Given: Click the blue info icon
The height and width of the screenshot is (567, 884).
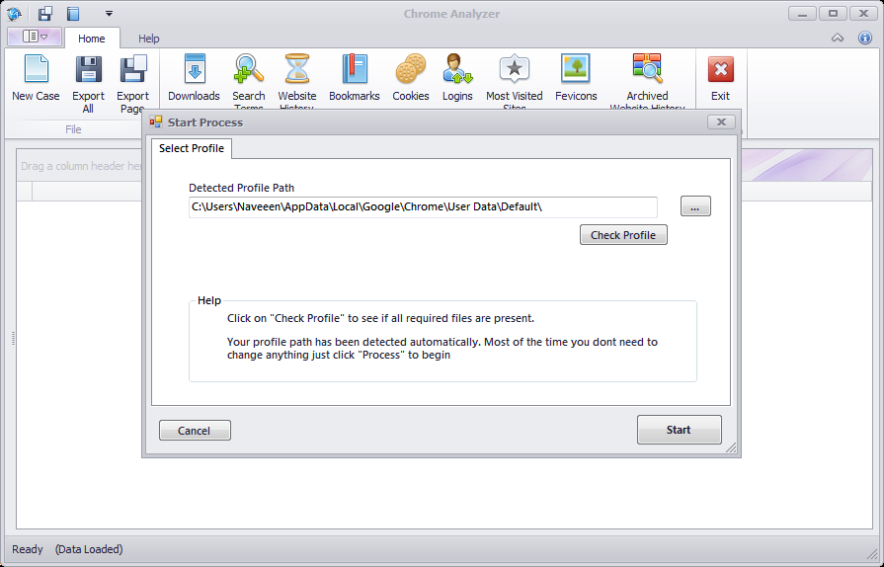Looking at the screenshot, I should tap(865, 38).
